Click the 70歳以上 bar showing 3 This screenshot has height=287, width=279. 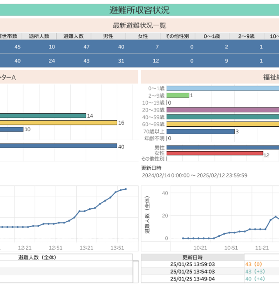200,132
